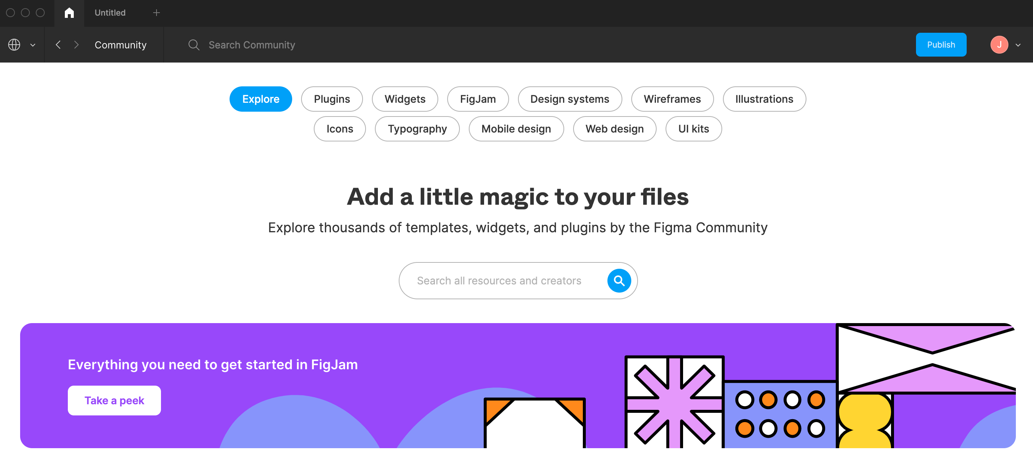
Task: Expand the globe dropdown chevron
Action: coord(33,45)
